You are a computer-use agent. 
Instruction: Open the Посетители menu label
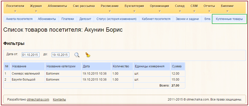(15, 6)
